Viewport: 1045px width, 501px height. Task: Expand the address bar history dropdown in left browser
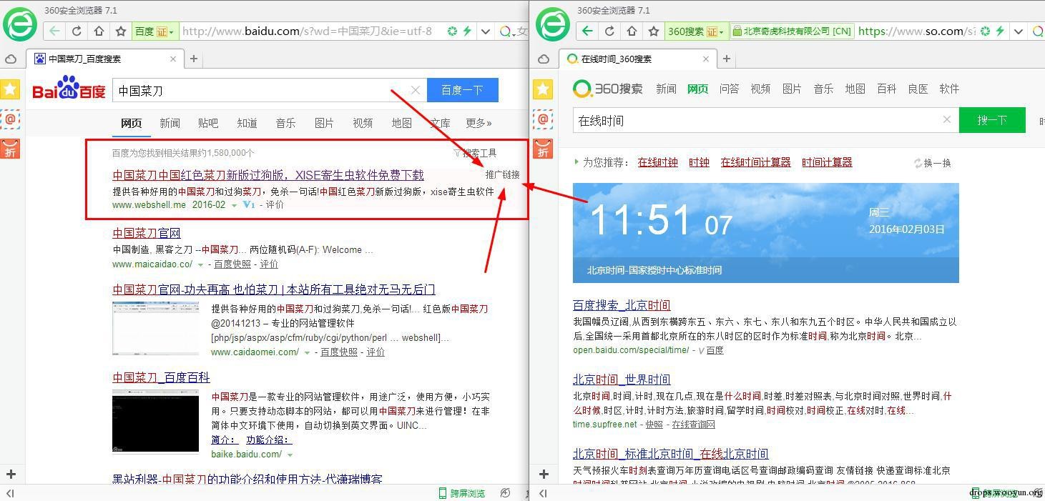[x=486, y=31]
